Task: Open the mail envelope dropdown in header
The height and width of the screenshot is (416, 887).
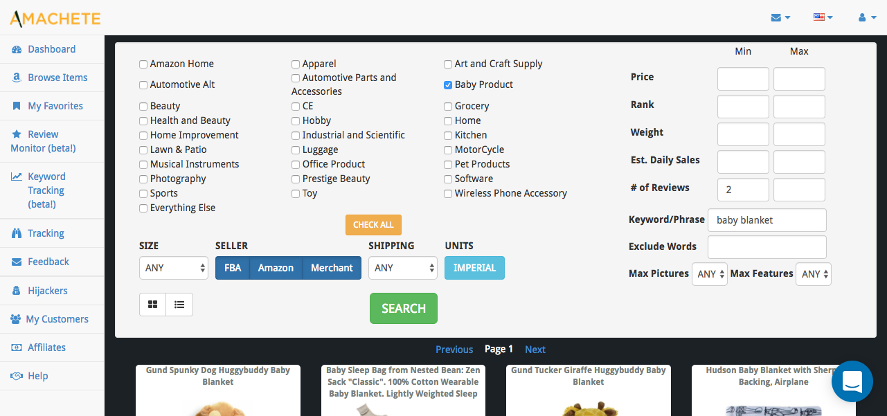Action: (x=780, y=17)
